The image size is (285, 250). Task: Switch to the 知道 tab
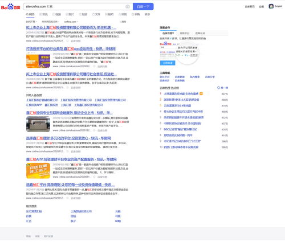(83, 14)
